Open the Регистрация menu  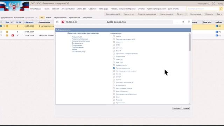coord(36,9)
